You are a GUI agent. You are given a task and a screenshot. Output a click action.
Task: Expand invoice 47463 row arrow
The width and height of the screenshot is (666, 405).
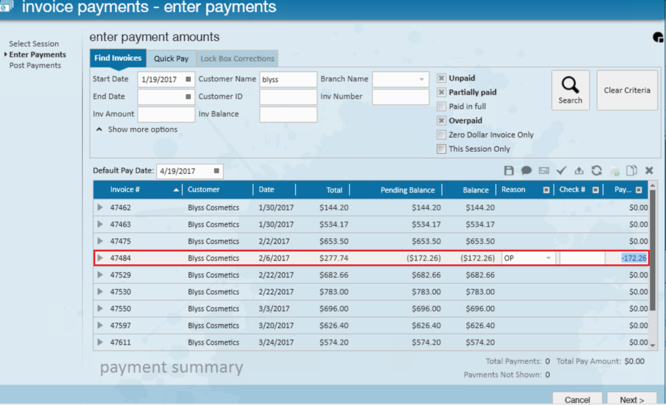point(100,224)
